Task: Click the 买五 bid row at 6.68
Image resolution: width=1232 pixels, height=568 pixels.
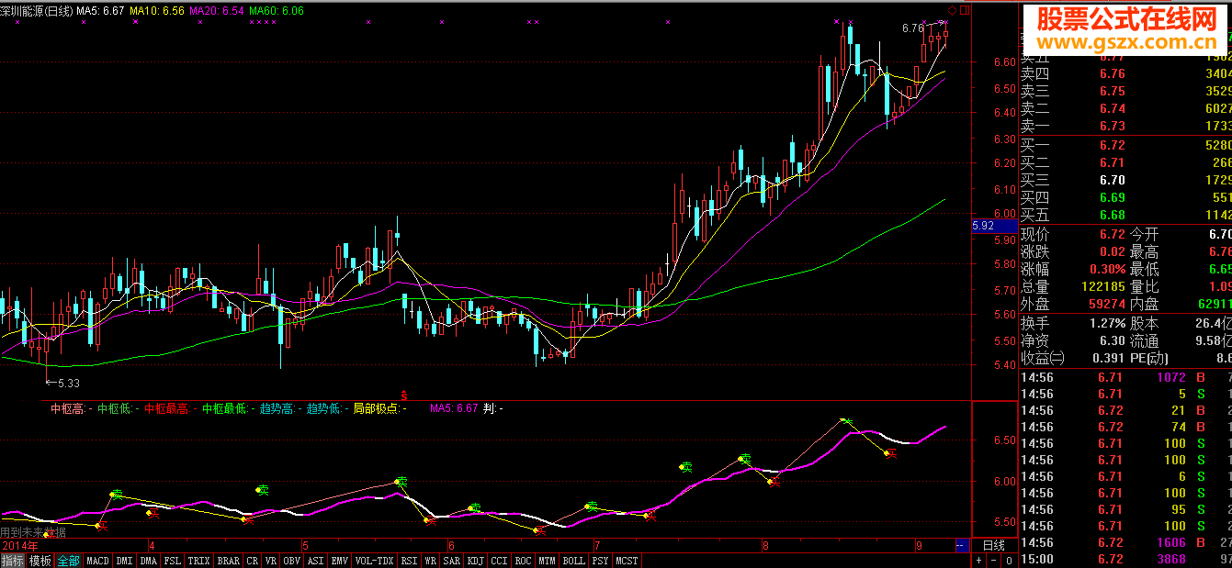Action: (1125, 215)
